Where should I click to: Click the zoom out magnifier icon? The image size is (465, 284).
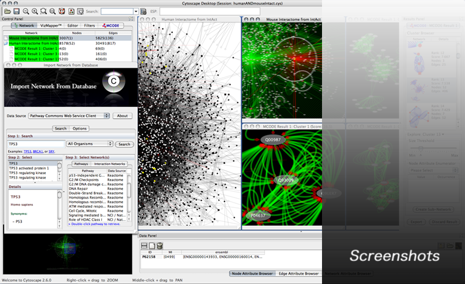point(26,11)
